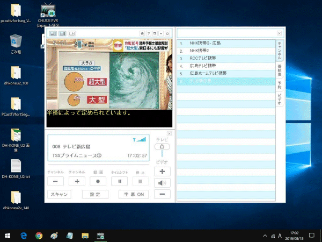Screen dimensions: 322x242
Task: Select channel 5 広島ホームテレビ携帯
Action: (x=226, y=74)
